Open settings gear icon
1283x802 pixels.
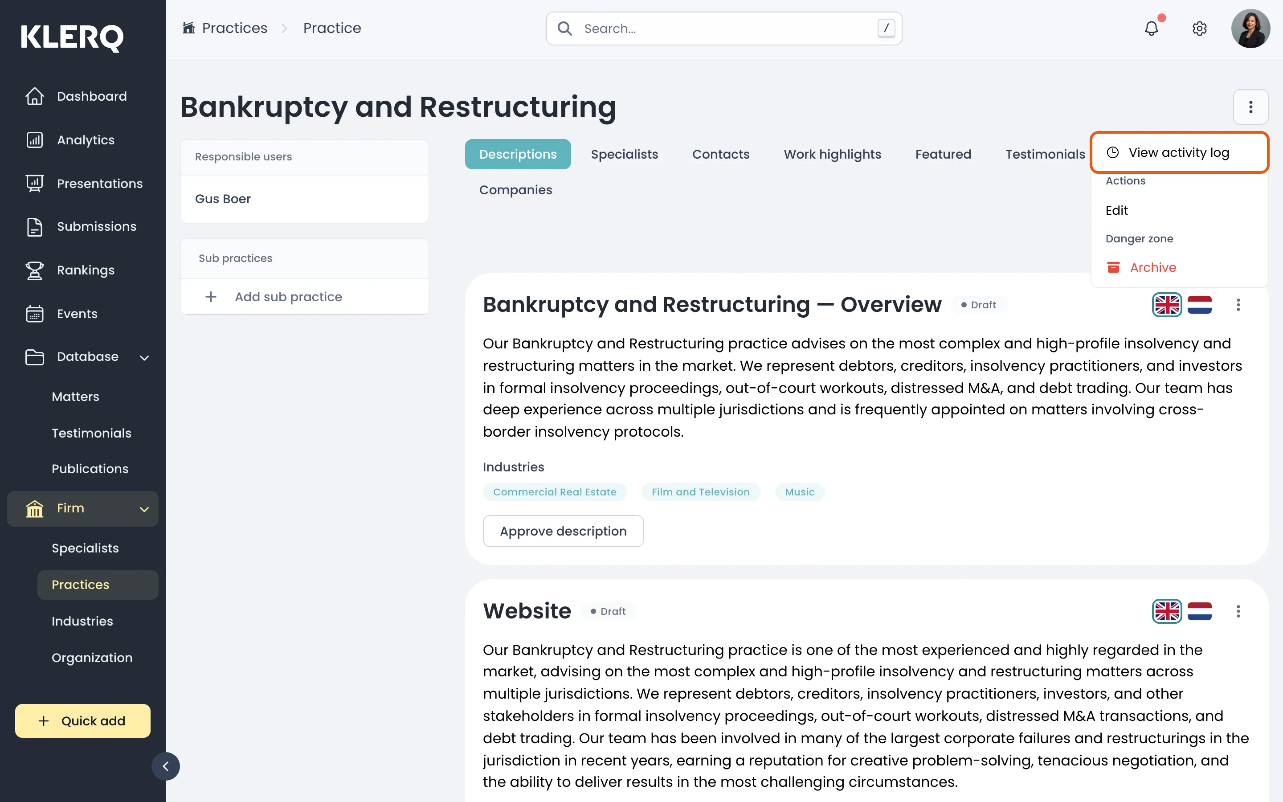1199,28
